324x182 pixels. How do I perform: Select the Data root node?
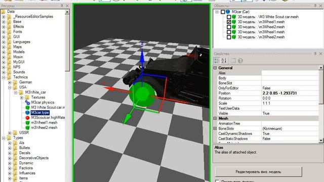11,11
